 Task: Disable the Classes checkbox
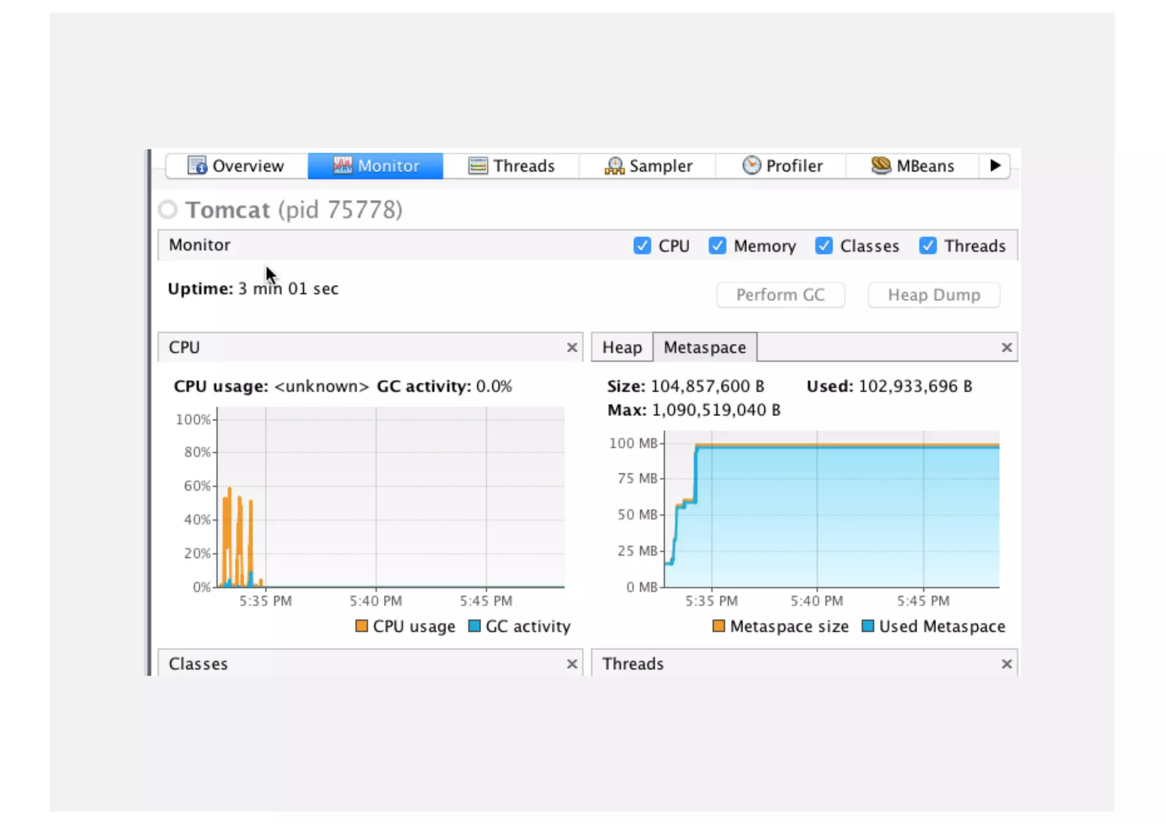pyautogui.click(x=823, y=246)
